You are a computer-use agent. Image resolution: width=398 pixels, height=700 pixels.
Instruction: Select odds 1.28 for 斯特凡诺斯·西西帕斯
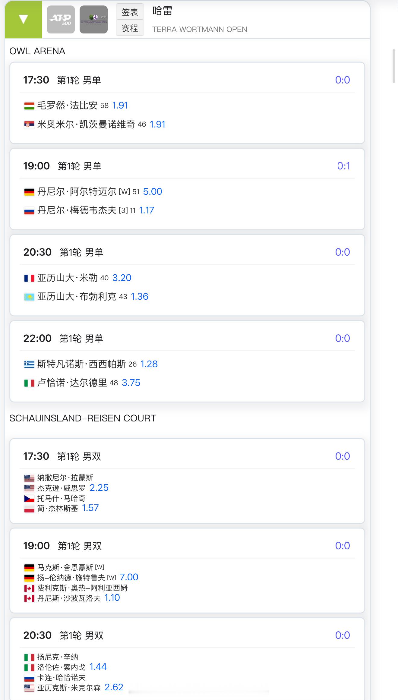(x=149, y=364)
